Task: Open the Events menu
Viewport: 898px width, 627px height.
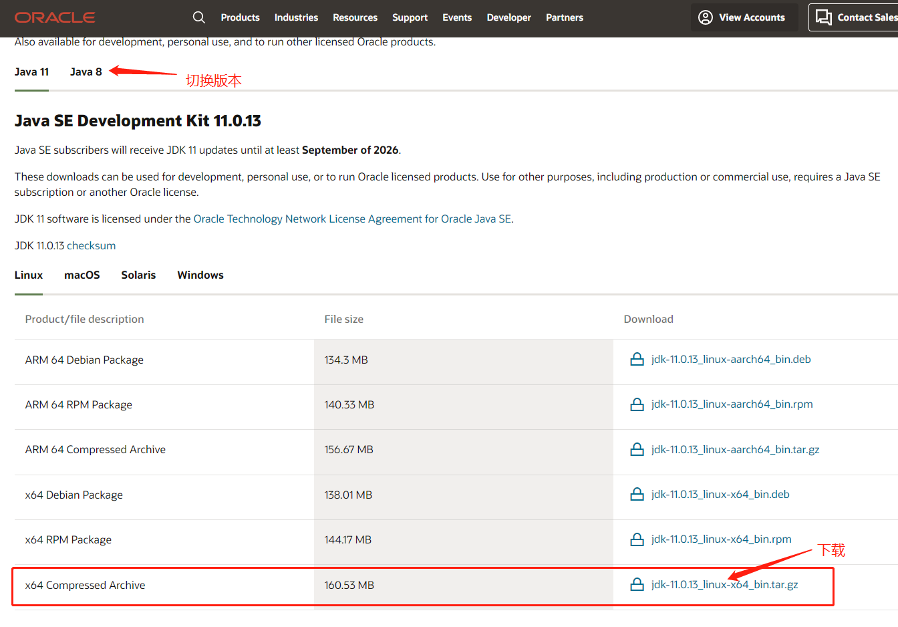Action: point(457,17)
